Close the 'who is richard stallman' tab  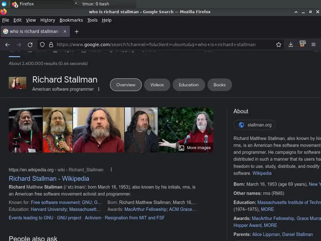click(65, 31)
